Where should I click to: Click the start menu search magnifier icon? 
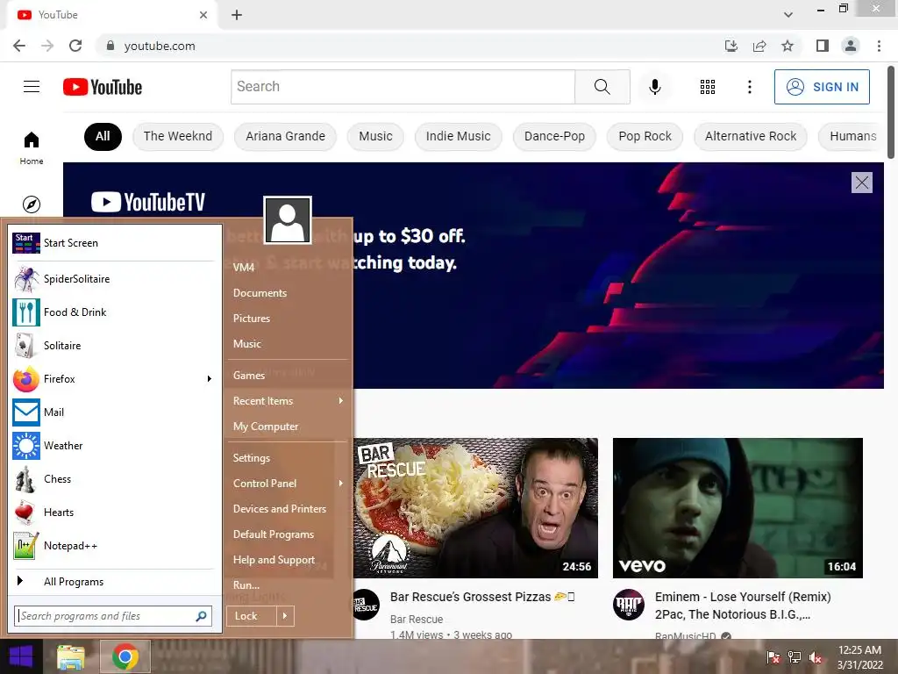[201, 616]
